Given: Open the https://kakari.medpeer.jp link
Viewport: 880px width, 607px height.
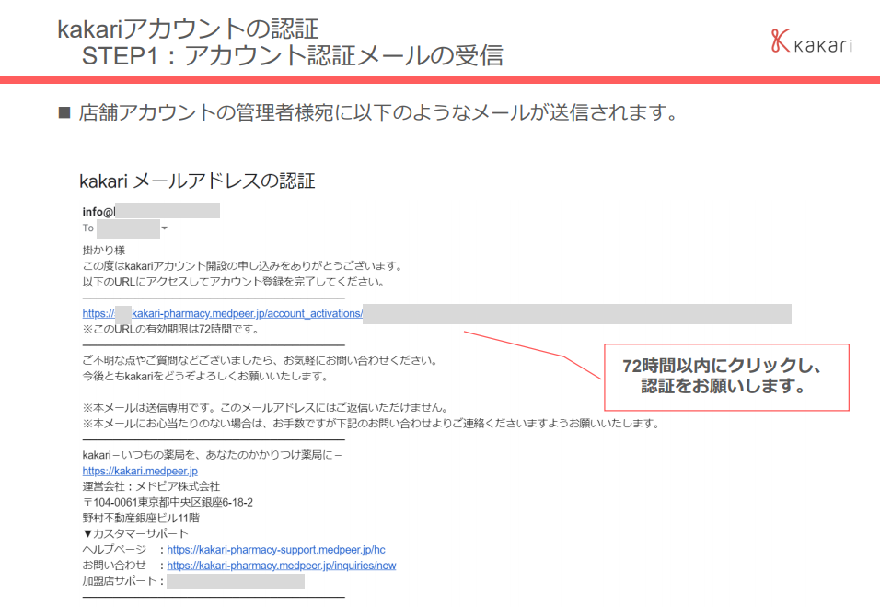Looking at the screenshot, I should point(140,471).
